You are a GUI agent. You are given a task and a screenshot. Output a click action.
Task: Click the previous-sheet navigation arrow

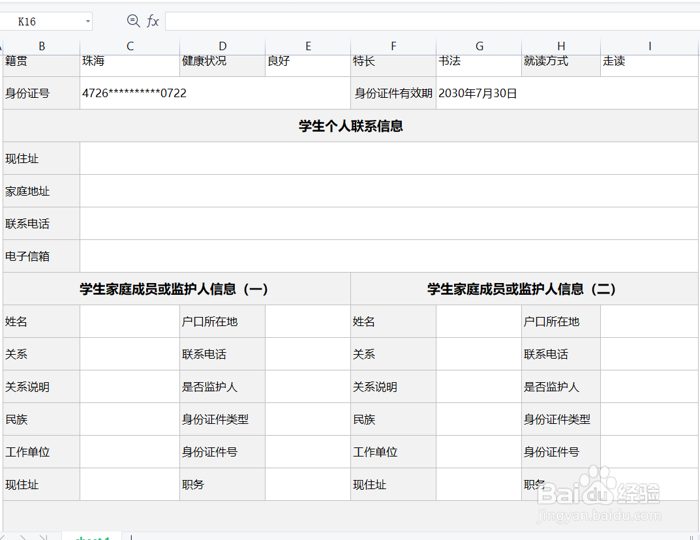23,537
